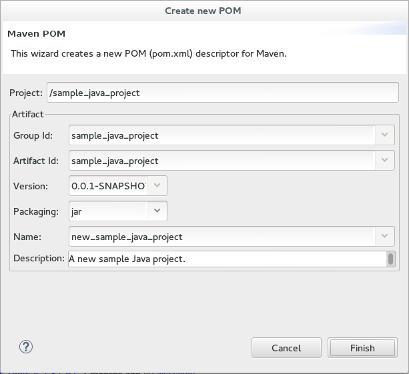Screen dimensions: 409x374
Task: Click the 'Create new POM' title bar
Action: (203, 11)
